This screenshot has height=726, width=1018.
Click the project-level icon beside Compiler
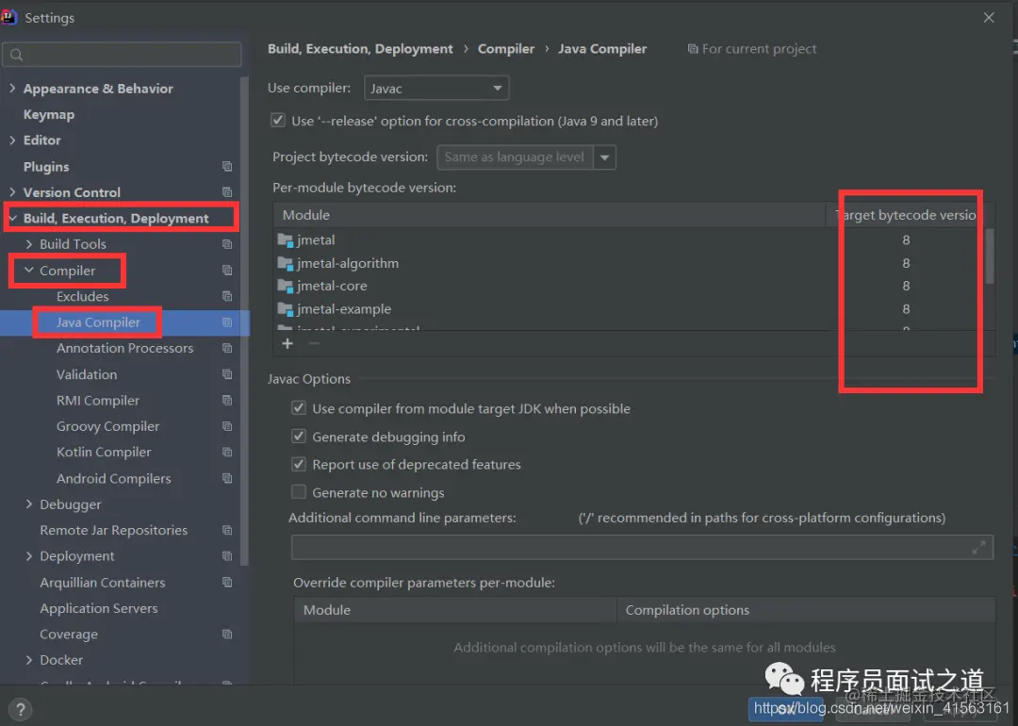227,271
